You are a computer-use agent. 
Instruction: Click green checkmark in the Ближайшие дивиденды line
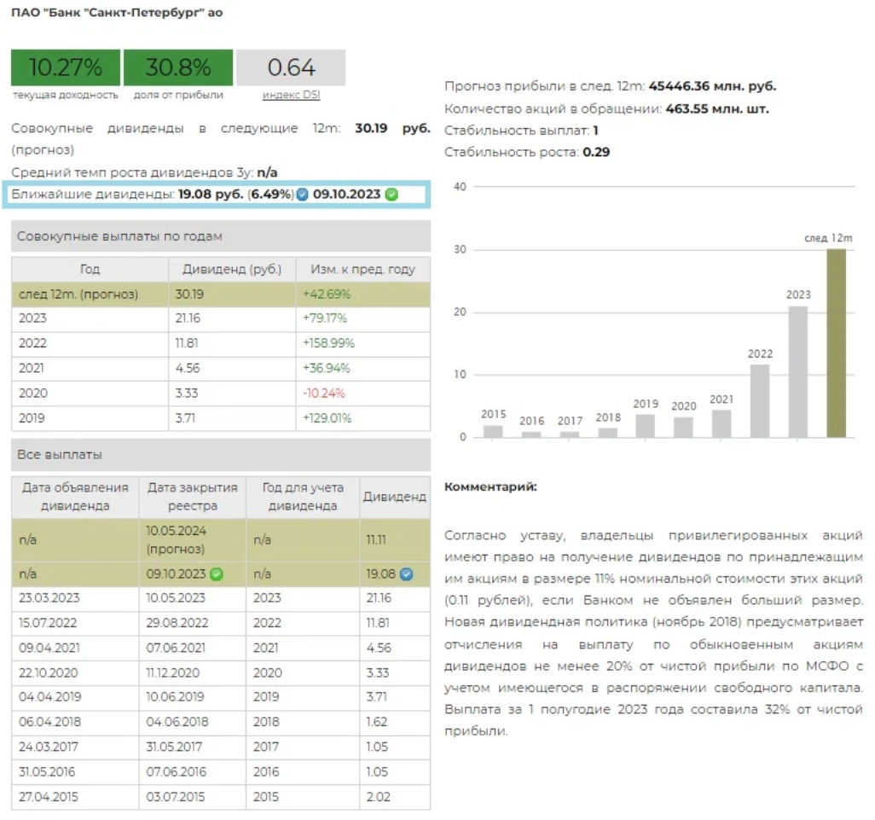click(391, 195)
